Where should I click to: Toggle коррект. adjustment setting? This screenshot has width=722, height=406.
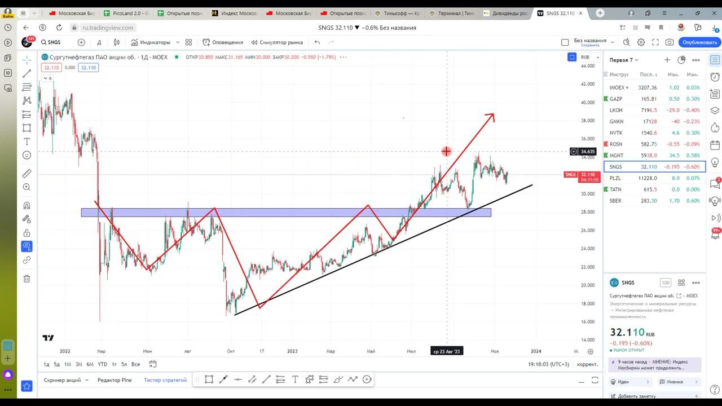point(587,364)
